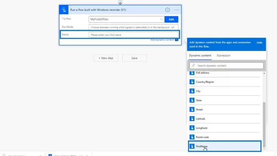The width and height of the screenshot is (277, 156).
Task: Click the Full address item icon
Action: click(192, 73)
